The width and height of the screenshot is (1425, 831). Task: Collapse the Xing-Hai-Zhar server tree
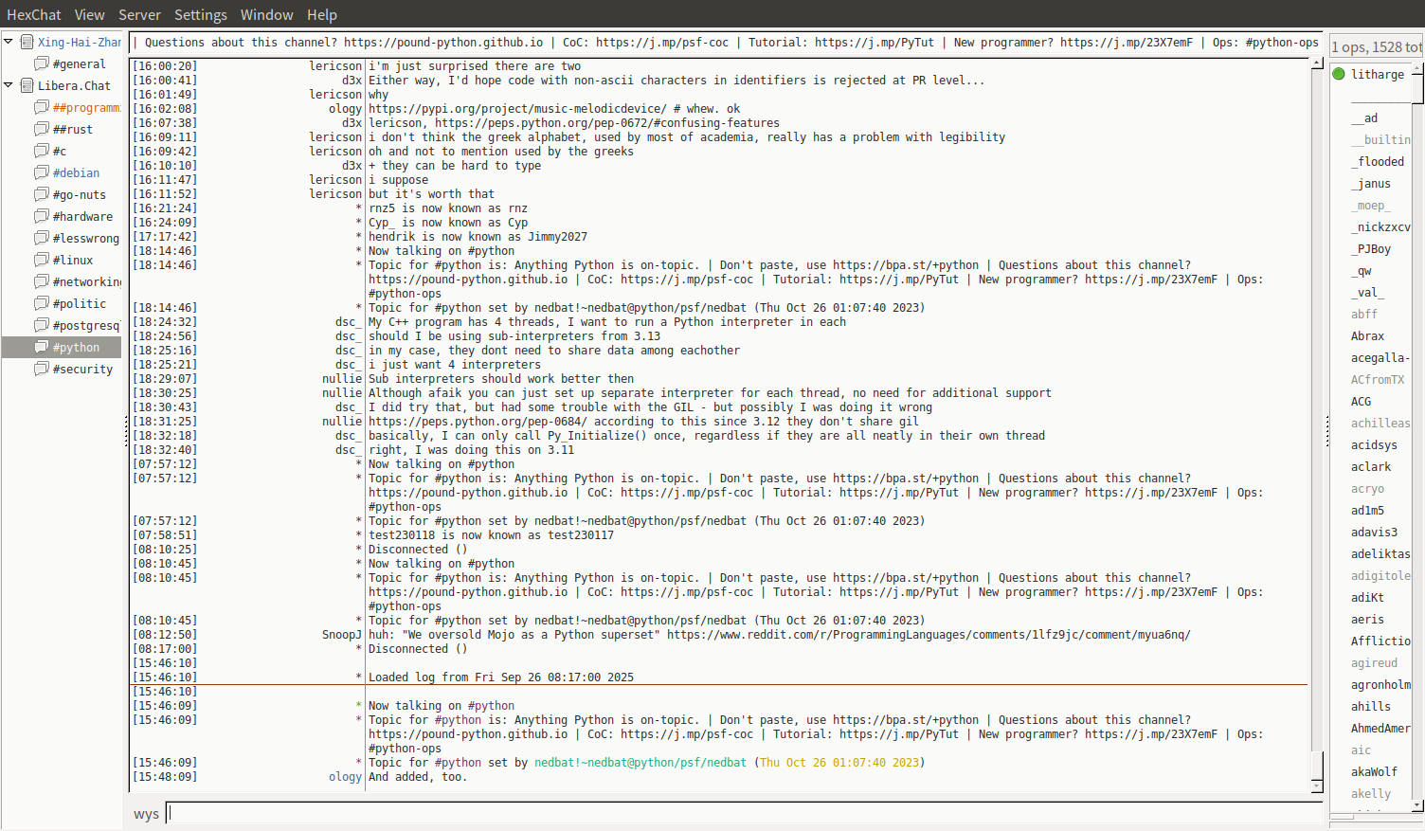(9, 42)
